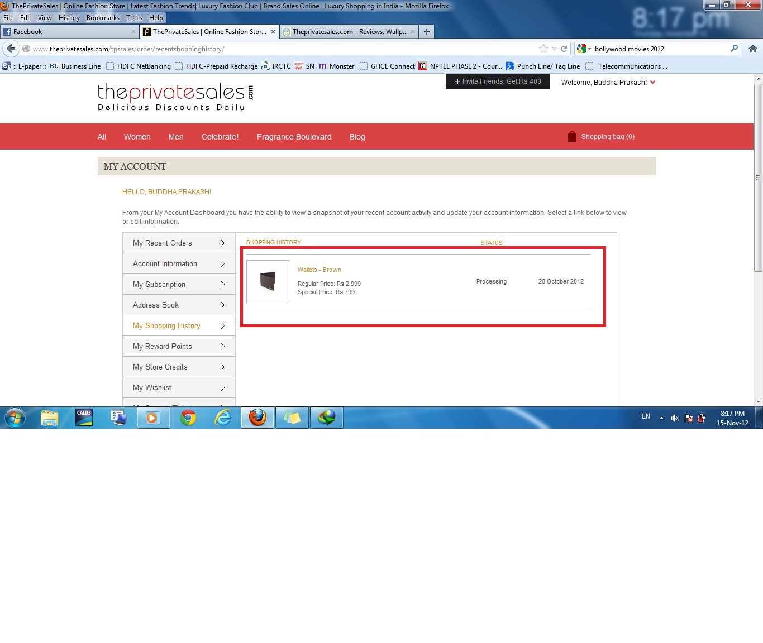Screen dimensions: 763x643
Task: Expand My Recent Orders section
Action: [179, 243]
